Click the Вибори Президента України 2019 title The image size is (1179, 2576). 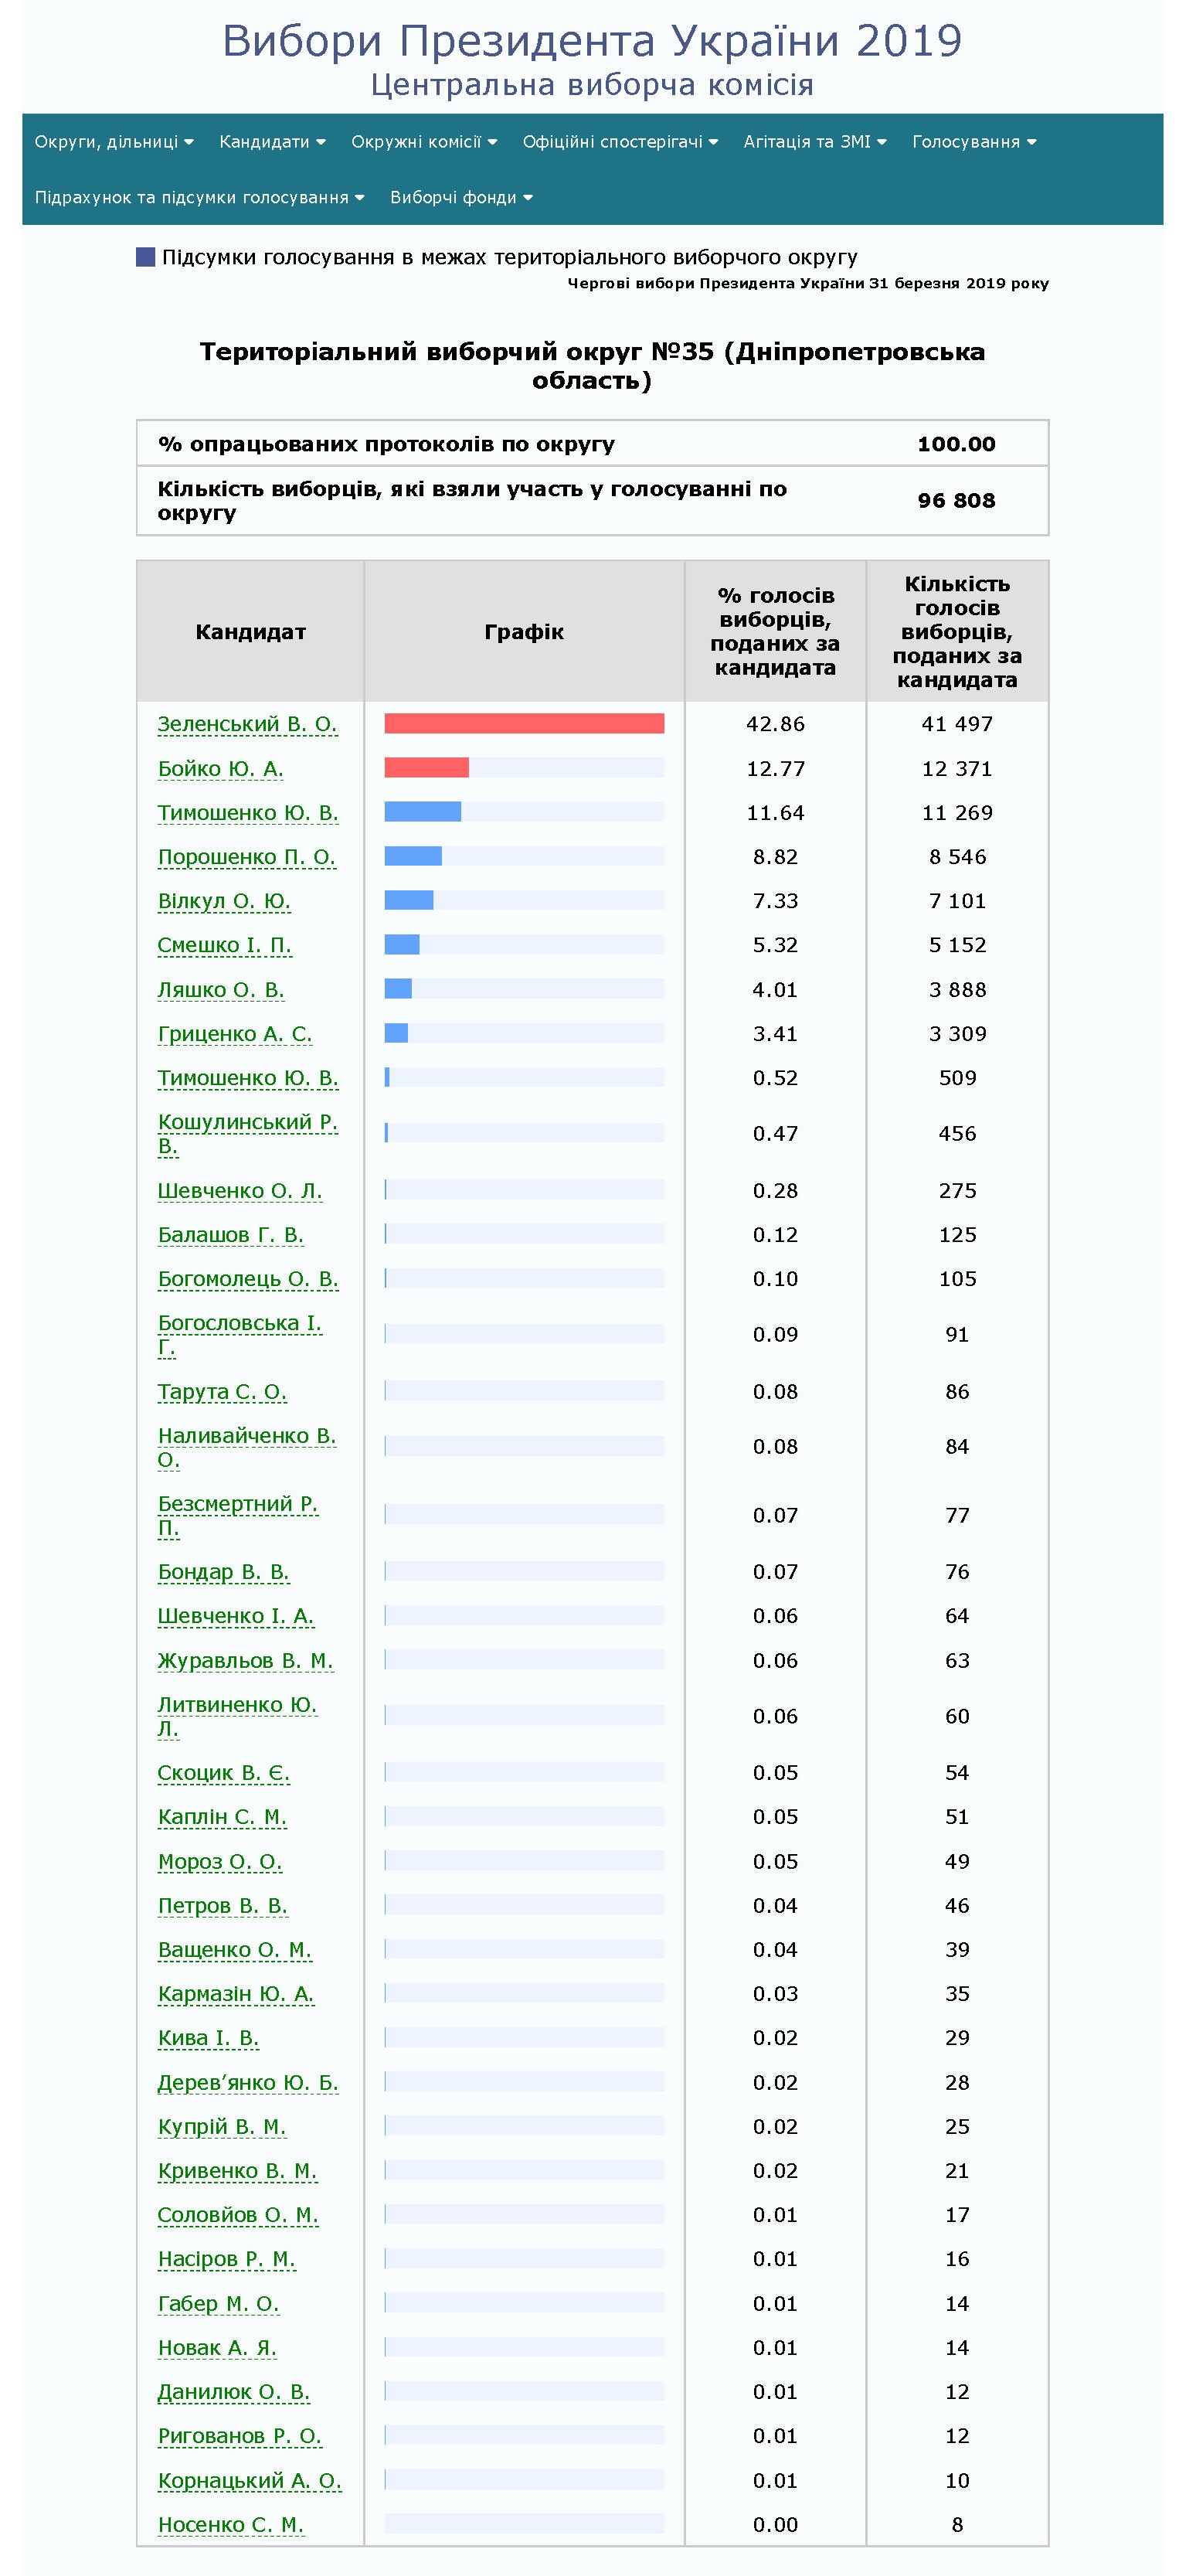(x=591, y=41)
